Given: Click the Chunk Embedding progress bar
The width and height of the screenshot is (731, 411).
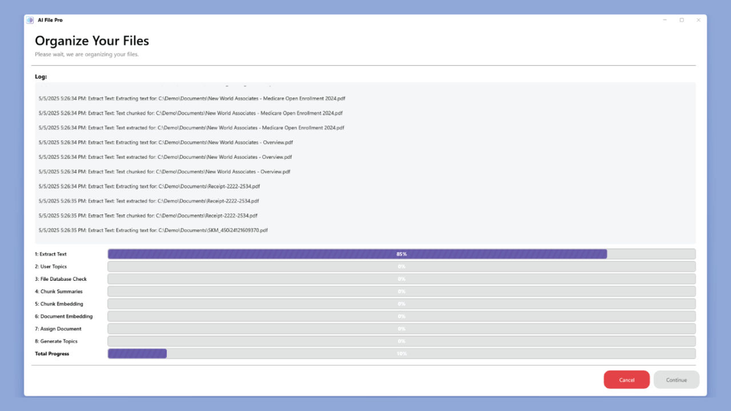Looking at the screenshot, I should pos(401,303).
